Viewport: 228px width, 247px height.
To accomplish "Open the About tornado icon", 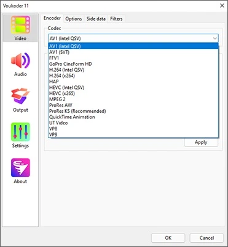I will click(20, 168).
